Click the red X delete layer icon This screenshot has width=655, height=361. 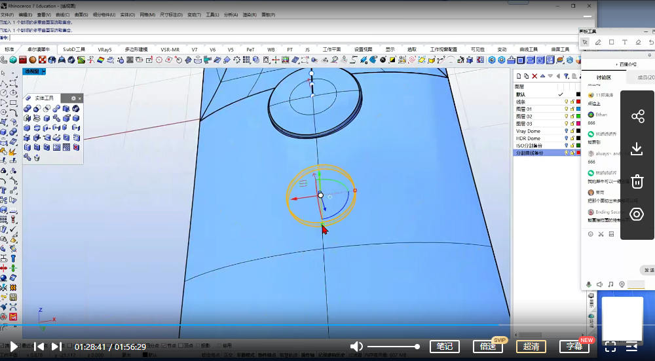pos(534,77)
